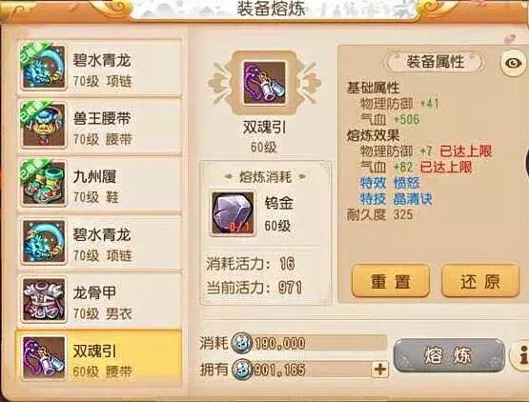Click the 重置 button

point(391,281)
